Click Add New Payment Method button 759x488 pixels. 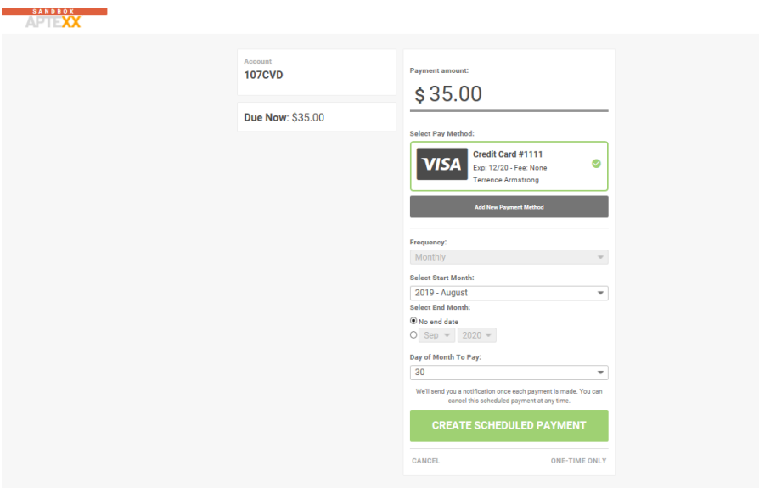tap(509, 207)
